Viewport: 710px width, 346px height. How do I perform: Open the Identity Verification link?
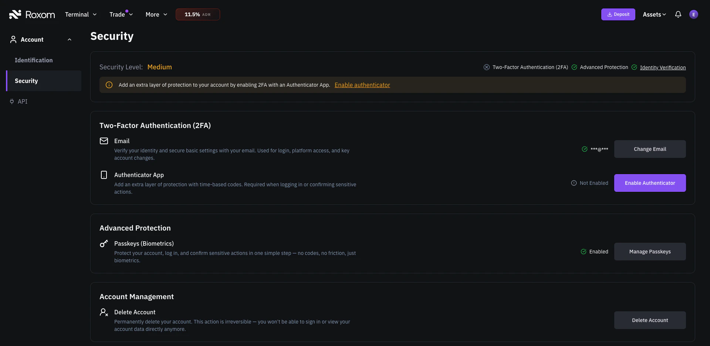(663, 67)
